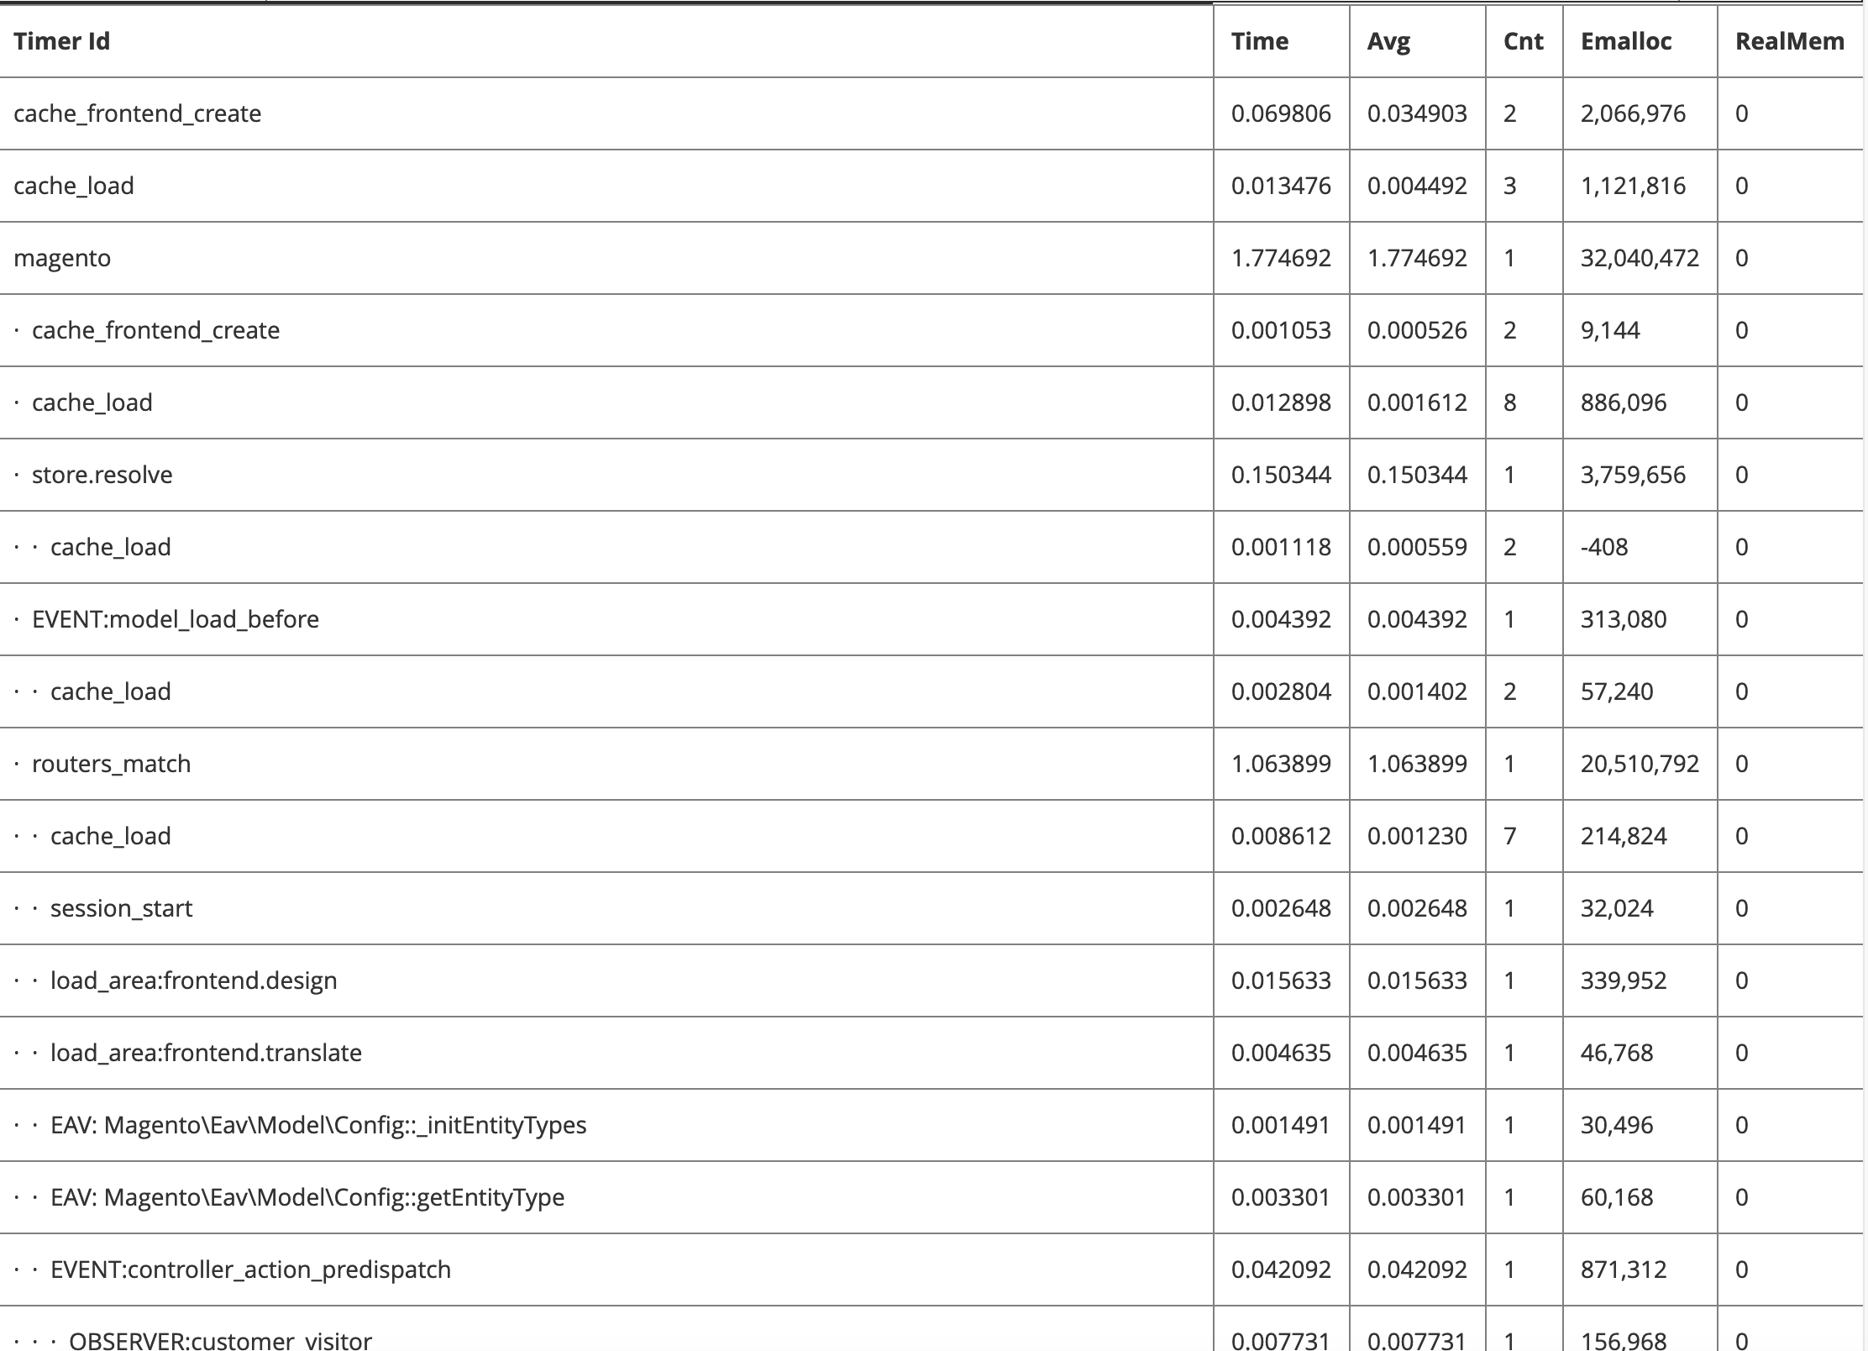The image size is (1868, 1351).
Task: Click Emalloc value 886,096
Action: pos(1624,402)
